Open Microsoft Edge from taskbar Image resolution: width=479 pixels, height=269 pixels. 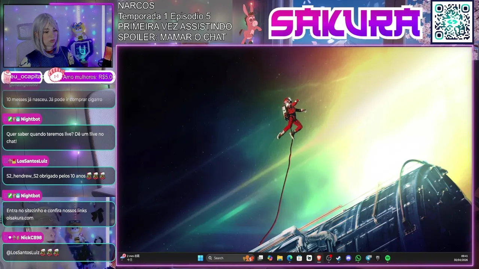pyautogui.click(x=290, y=258)
